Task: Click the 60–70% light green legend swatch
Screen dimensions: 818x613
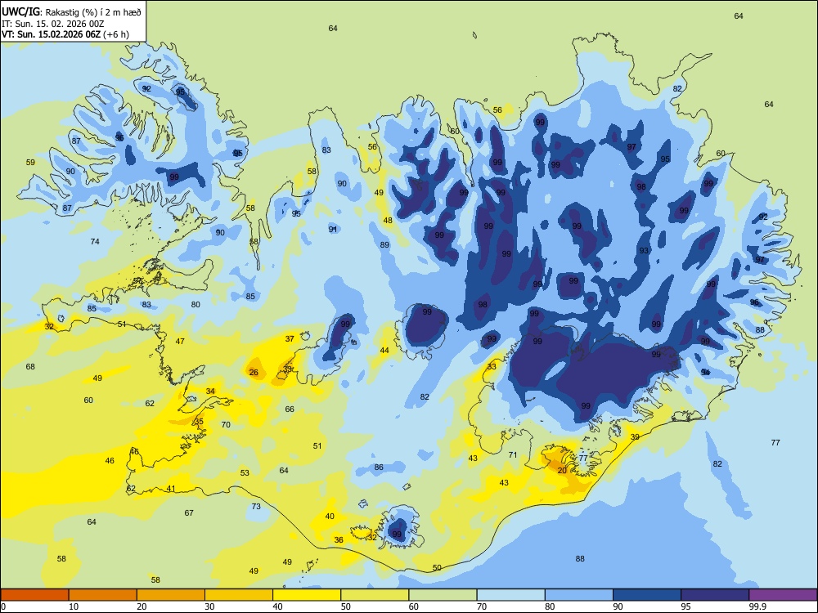Action: [443, 595]
